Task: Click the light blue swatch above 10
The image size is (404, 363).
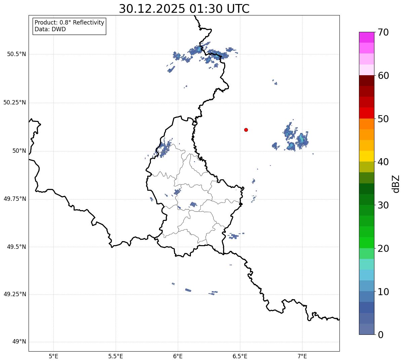Action: pyautogui.click(x=367, y=275)
